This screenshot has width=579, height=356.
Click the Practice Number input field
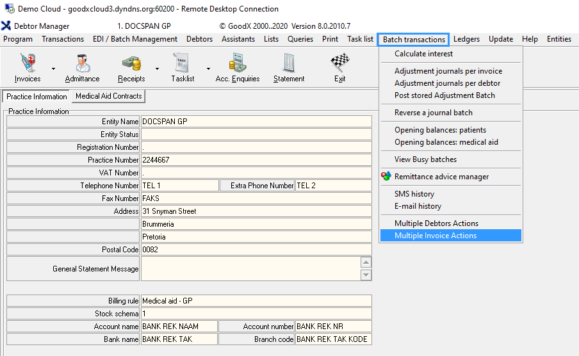(256, 160)
